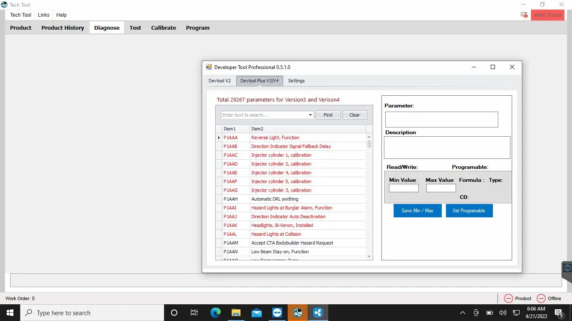Click the Offline status indicator icon

[x=541, y=298]
